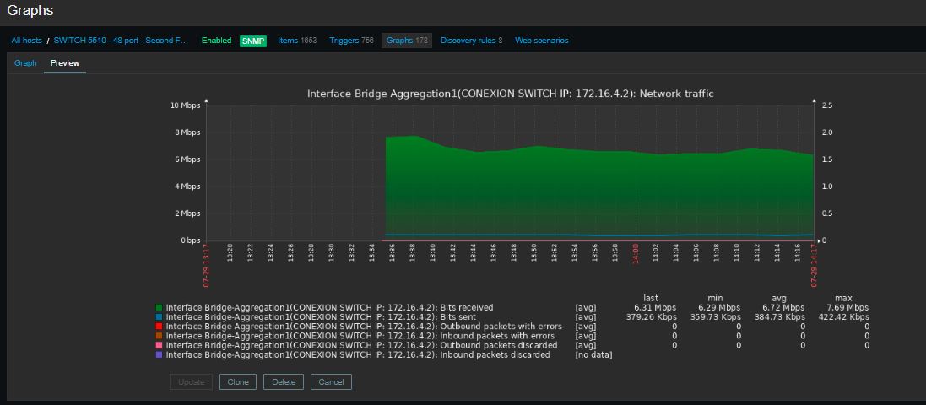Click orange Inbound packets with errors swatch
The width and height of the screenshot is (926, 405).
pos(159,336)
